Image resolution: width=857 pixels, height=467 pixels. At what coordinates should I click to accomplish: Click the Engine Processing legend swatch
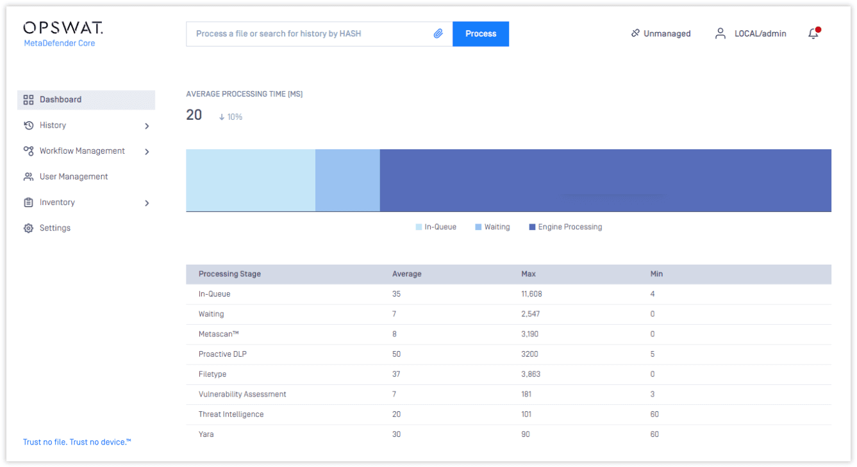[532, 227]
